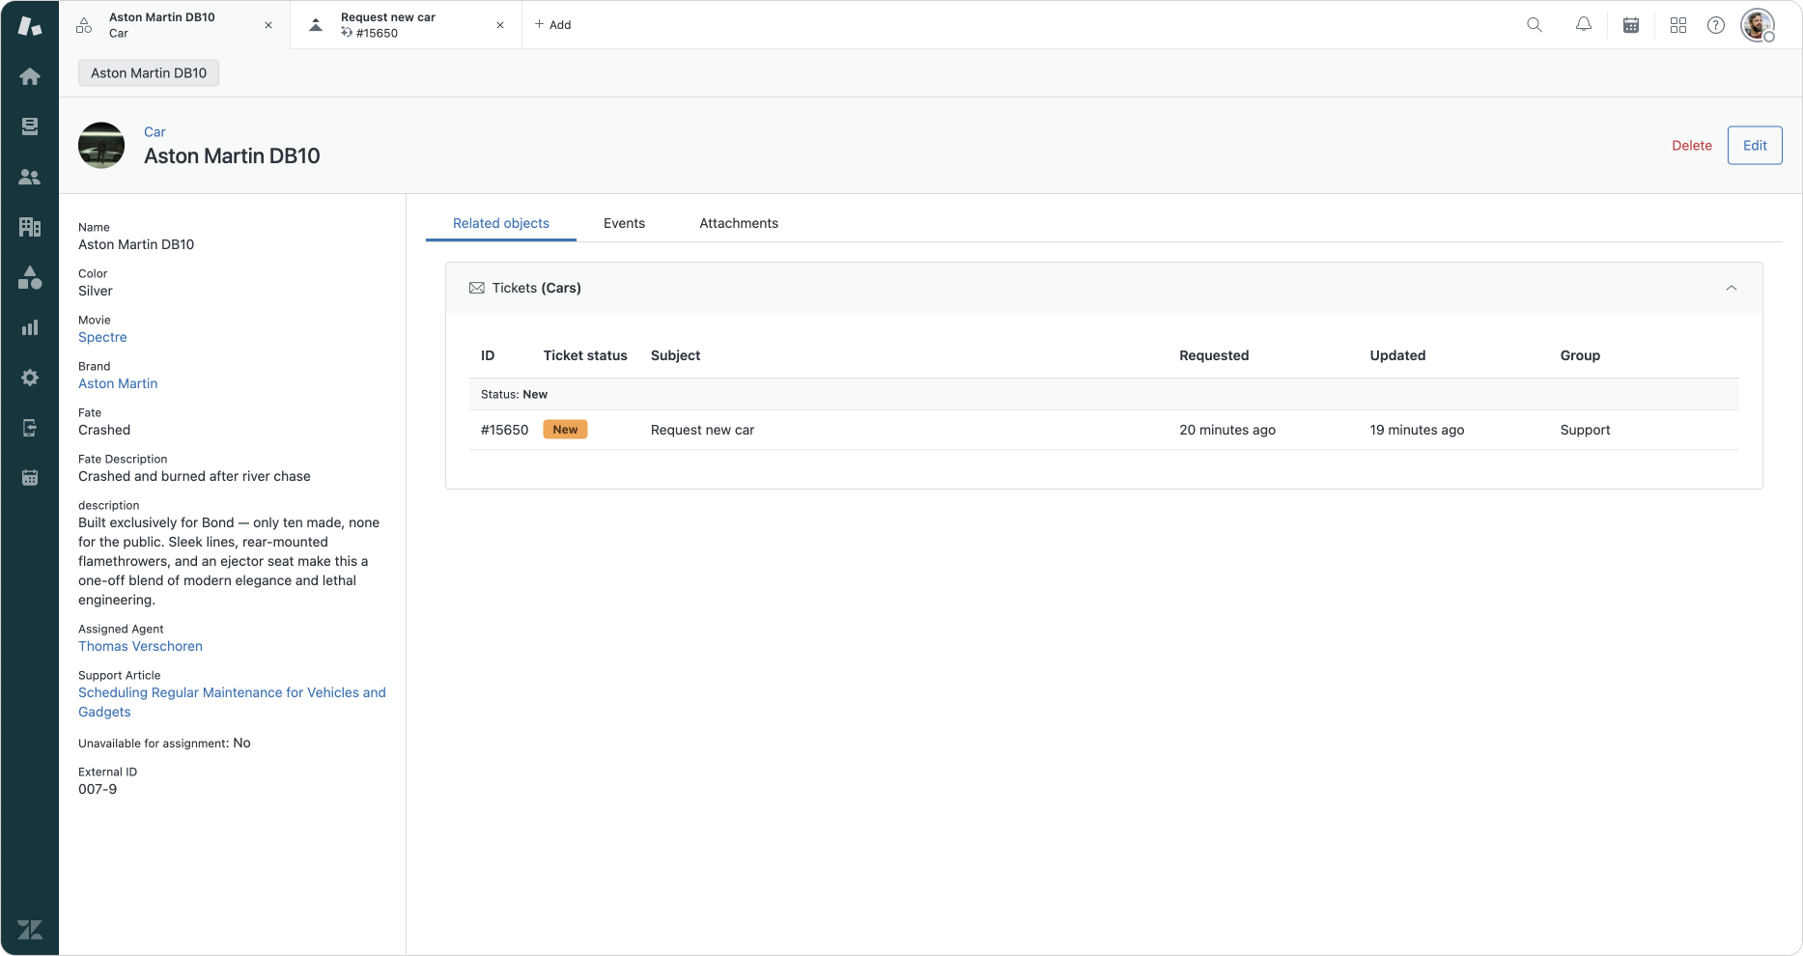
Task: Click the Status: New group row
Action: tap(1104, 394)
